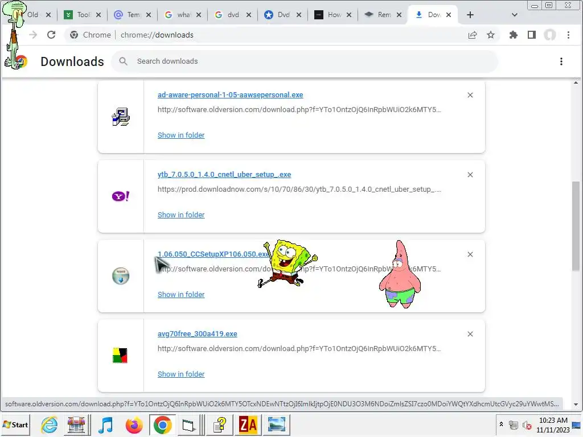Click the avg70free installer file icon
Image resolution: width=583 pixels, height=437 pixels.
tap(120, 356)
